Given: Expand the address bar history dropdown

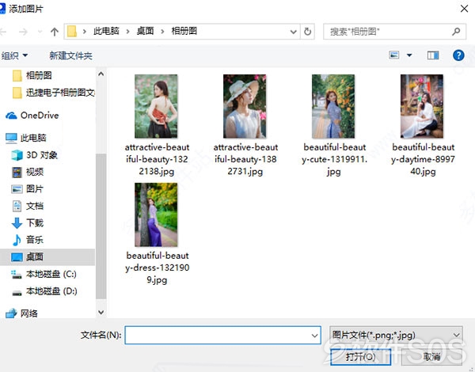Looking at the screenshot, I should click(x=293, y=32).
